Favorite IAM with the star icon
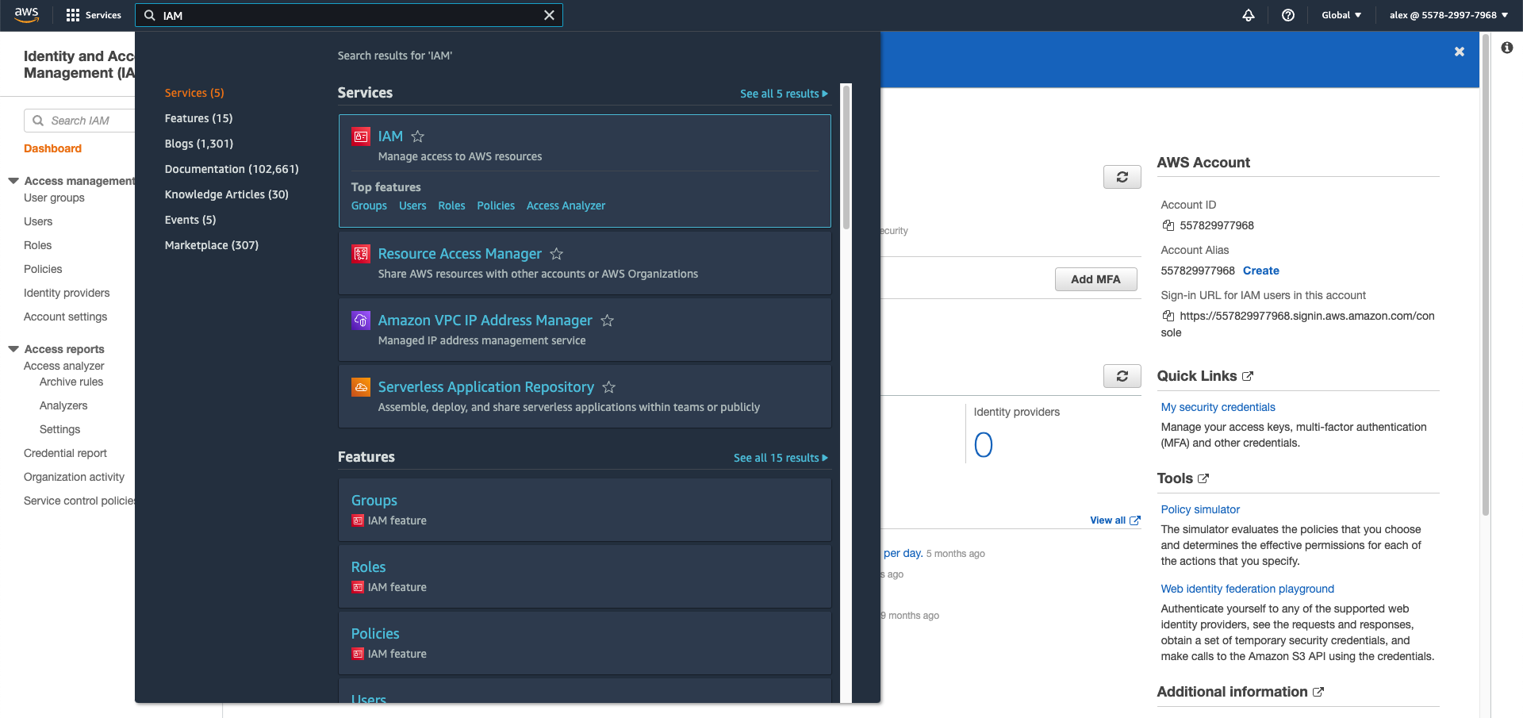 click(418, 136)
